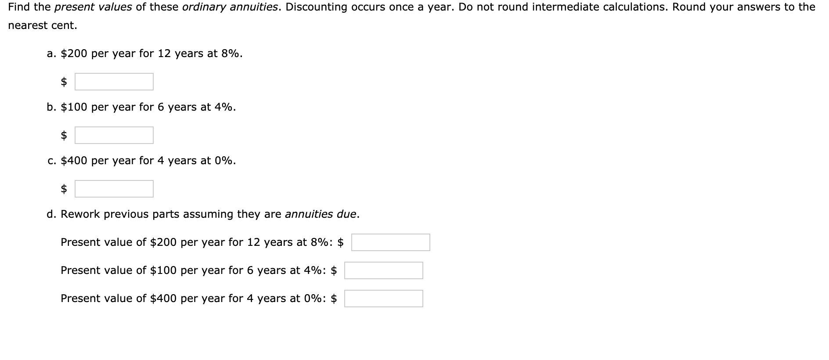The width and height of the screenshot is (829, 360).
Task: Click the dollar sign beside part a field
Action: click(64, 82)
